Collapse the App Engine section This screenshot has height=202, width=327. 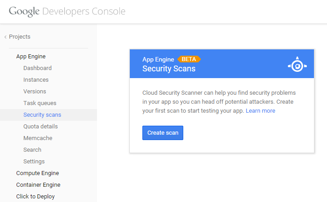pos(31,56)
